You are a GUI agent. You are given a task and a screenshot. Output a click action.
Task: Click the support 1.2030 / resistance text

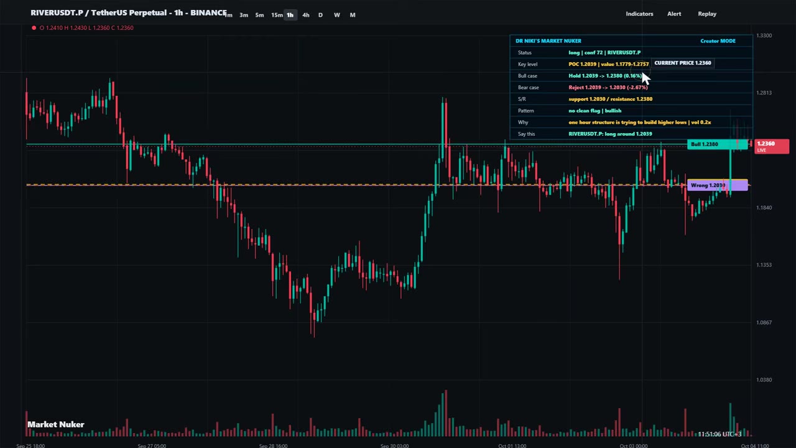610,99
